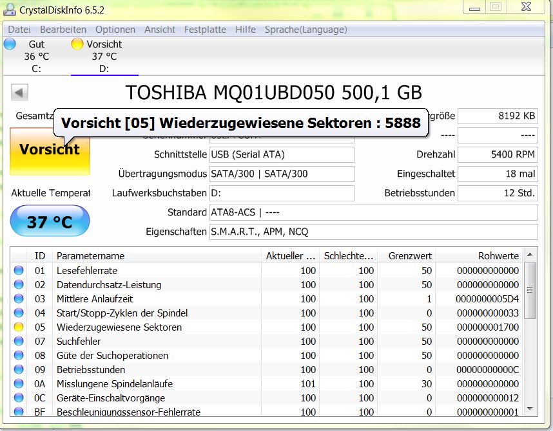This screenshot has width=553, height=431.
Task: Open the Festplatte menu
Action: coord(205,30)
